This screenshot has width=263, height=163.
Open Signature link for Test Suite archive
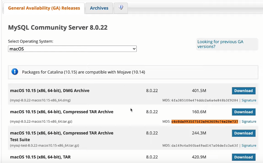249,145
